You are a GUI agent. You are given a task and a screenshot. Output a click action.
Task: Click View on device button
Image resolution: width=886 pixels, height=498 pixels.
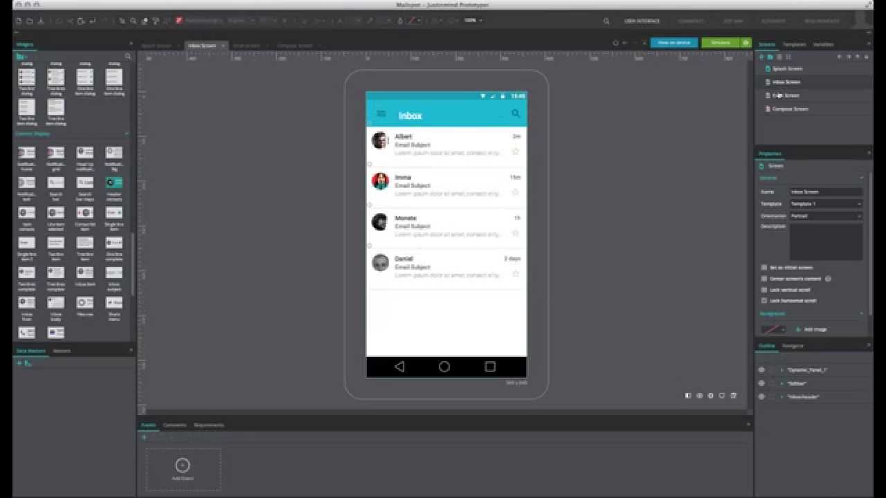pyautogui.click(x=673, y=43)
